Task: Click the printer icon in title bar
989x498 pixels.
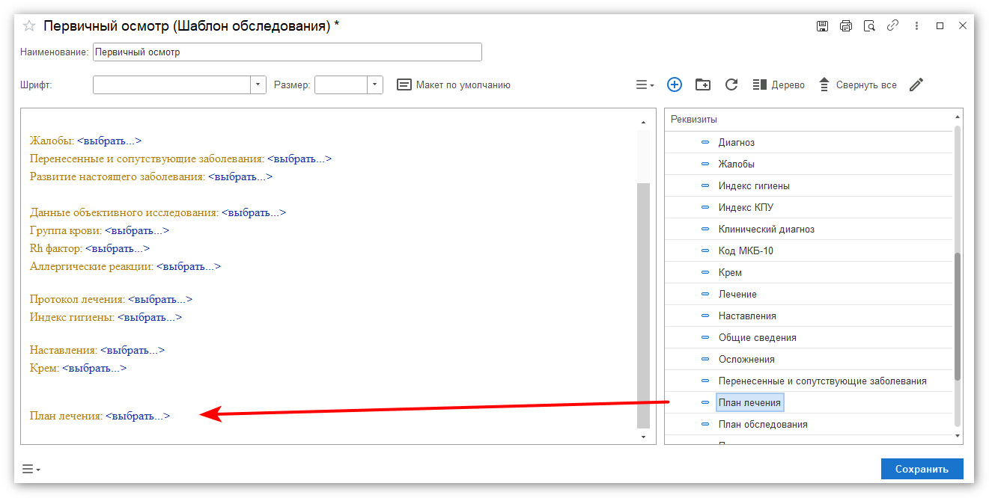Action: click(x=846, y=25)
